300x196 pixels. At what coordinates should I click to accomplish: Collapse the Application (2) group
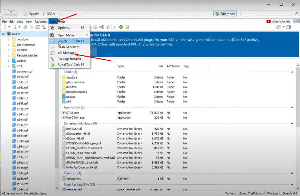(292, 107)
